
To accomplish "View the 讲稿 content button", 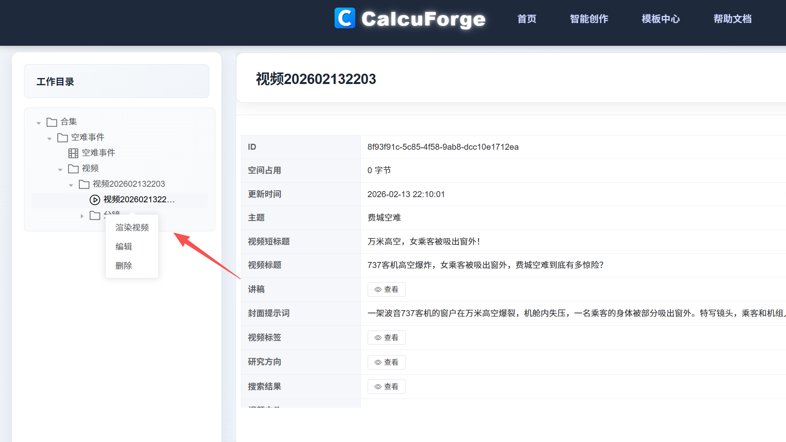I will [x=386, y=289].
